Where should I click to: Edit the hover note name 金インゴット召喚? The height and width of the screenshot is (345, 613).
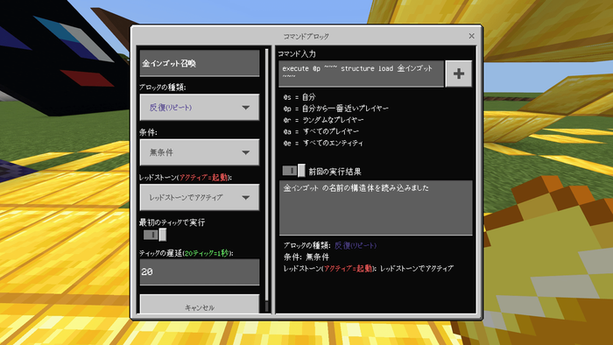(x=200, y=63)
